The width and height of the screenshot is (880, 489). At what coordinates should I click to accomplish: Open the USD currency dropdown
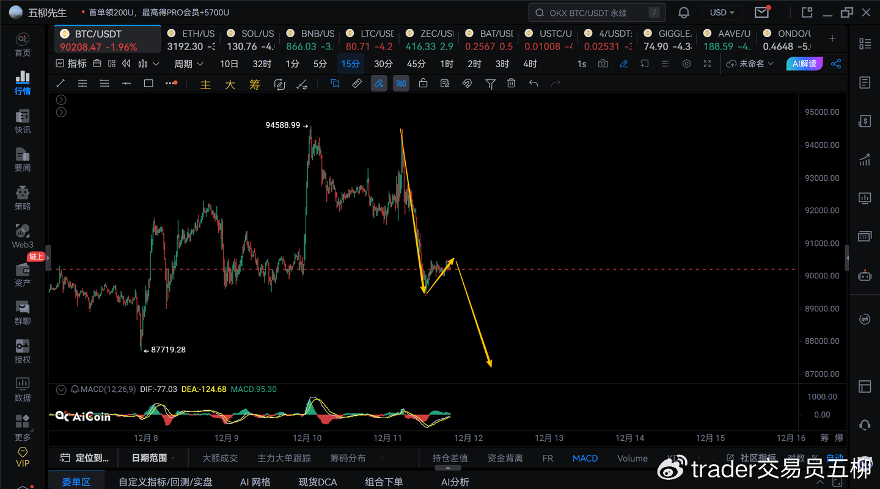(723, 13)
